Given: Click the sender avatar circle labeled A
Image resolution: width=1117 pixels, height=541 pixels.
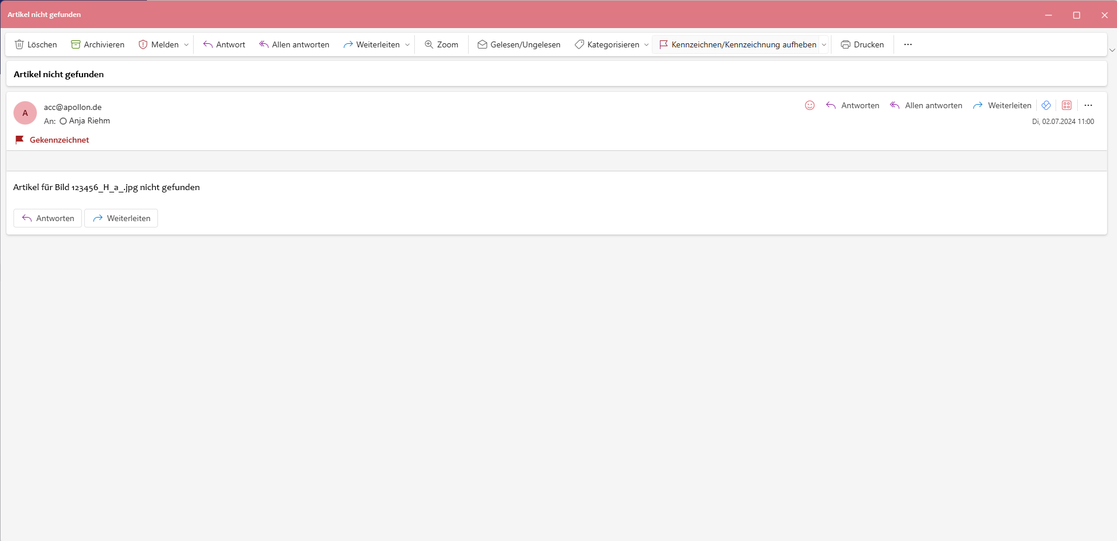Looking at the screenshot, I should tap(25, 113).
